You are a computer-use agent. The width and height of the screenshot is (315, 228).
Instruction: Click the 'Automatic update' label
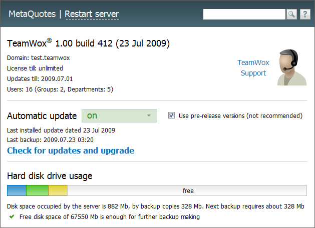(42, 116)
